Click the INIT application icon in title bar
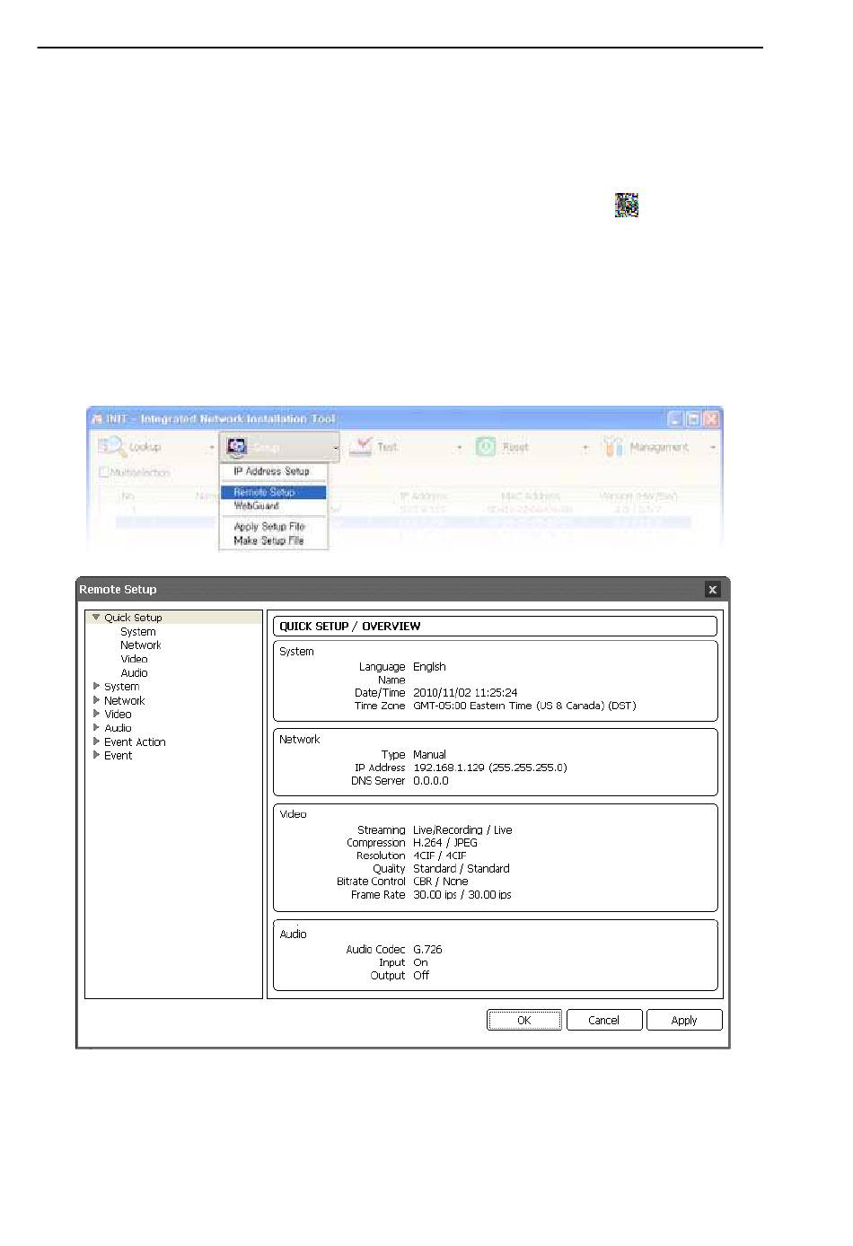This screenshot has width=853, height=1246. [96, 419]
